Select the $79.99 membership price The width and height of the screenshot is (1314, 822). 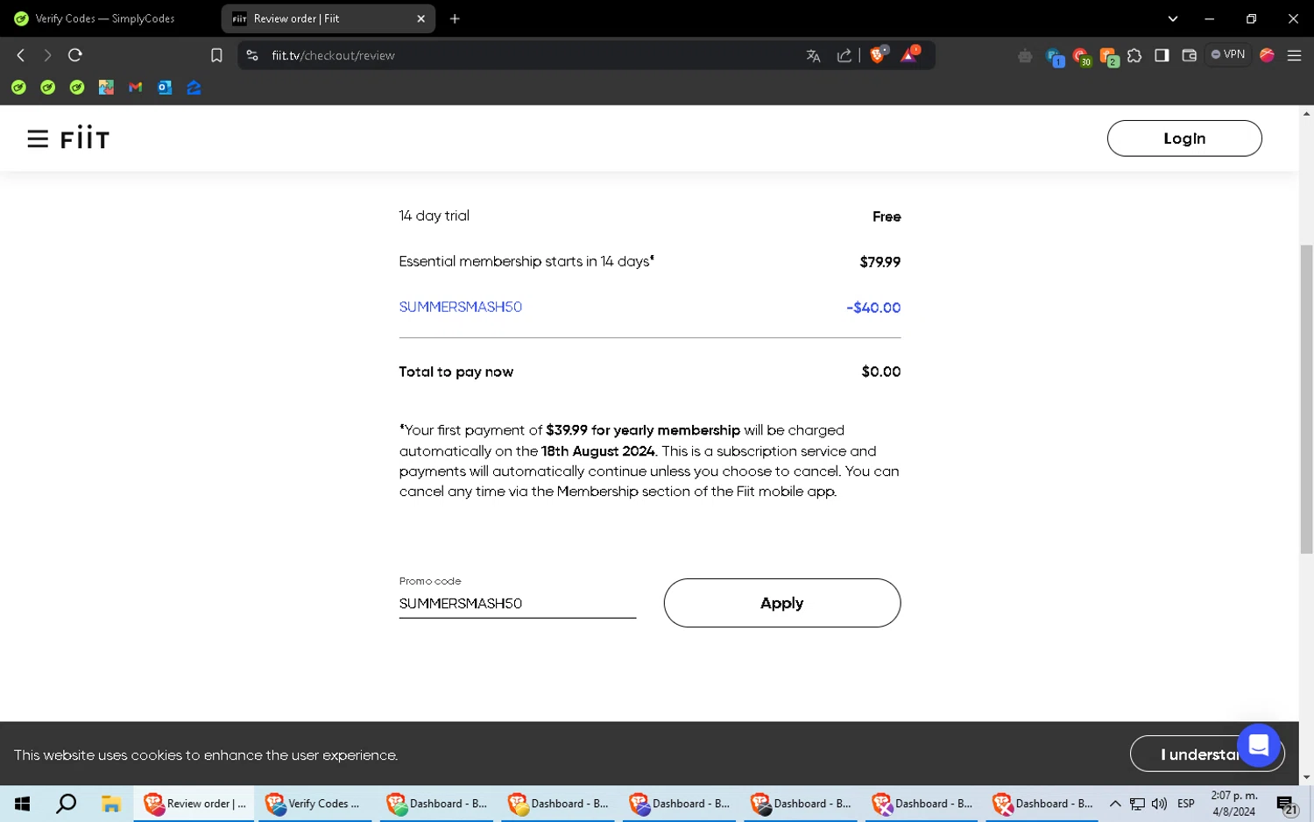tap(880, 262)
